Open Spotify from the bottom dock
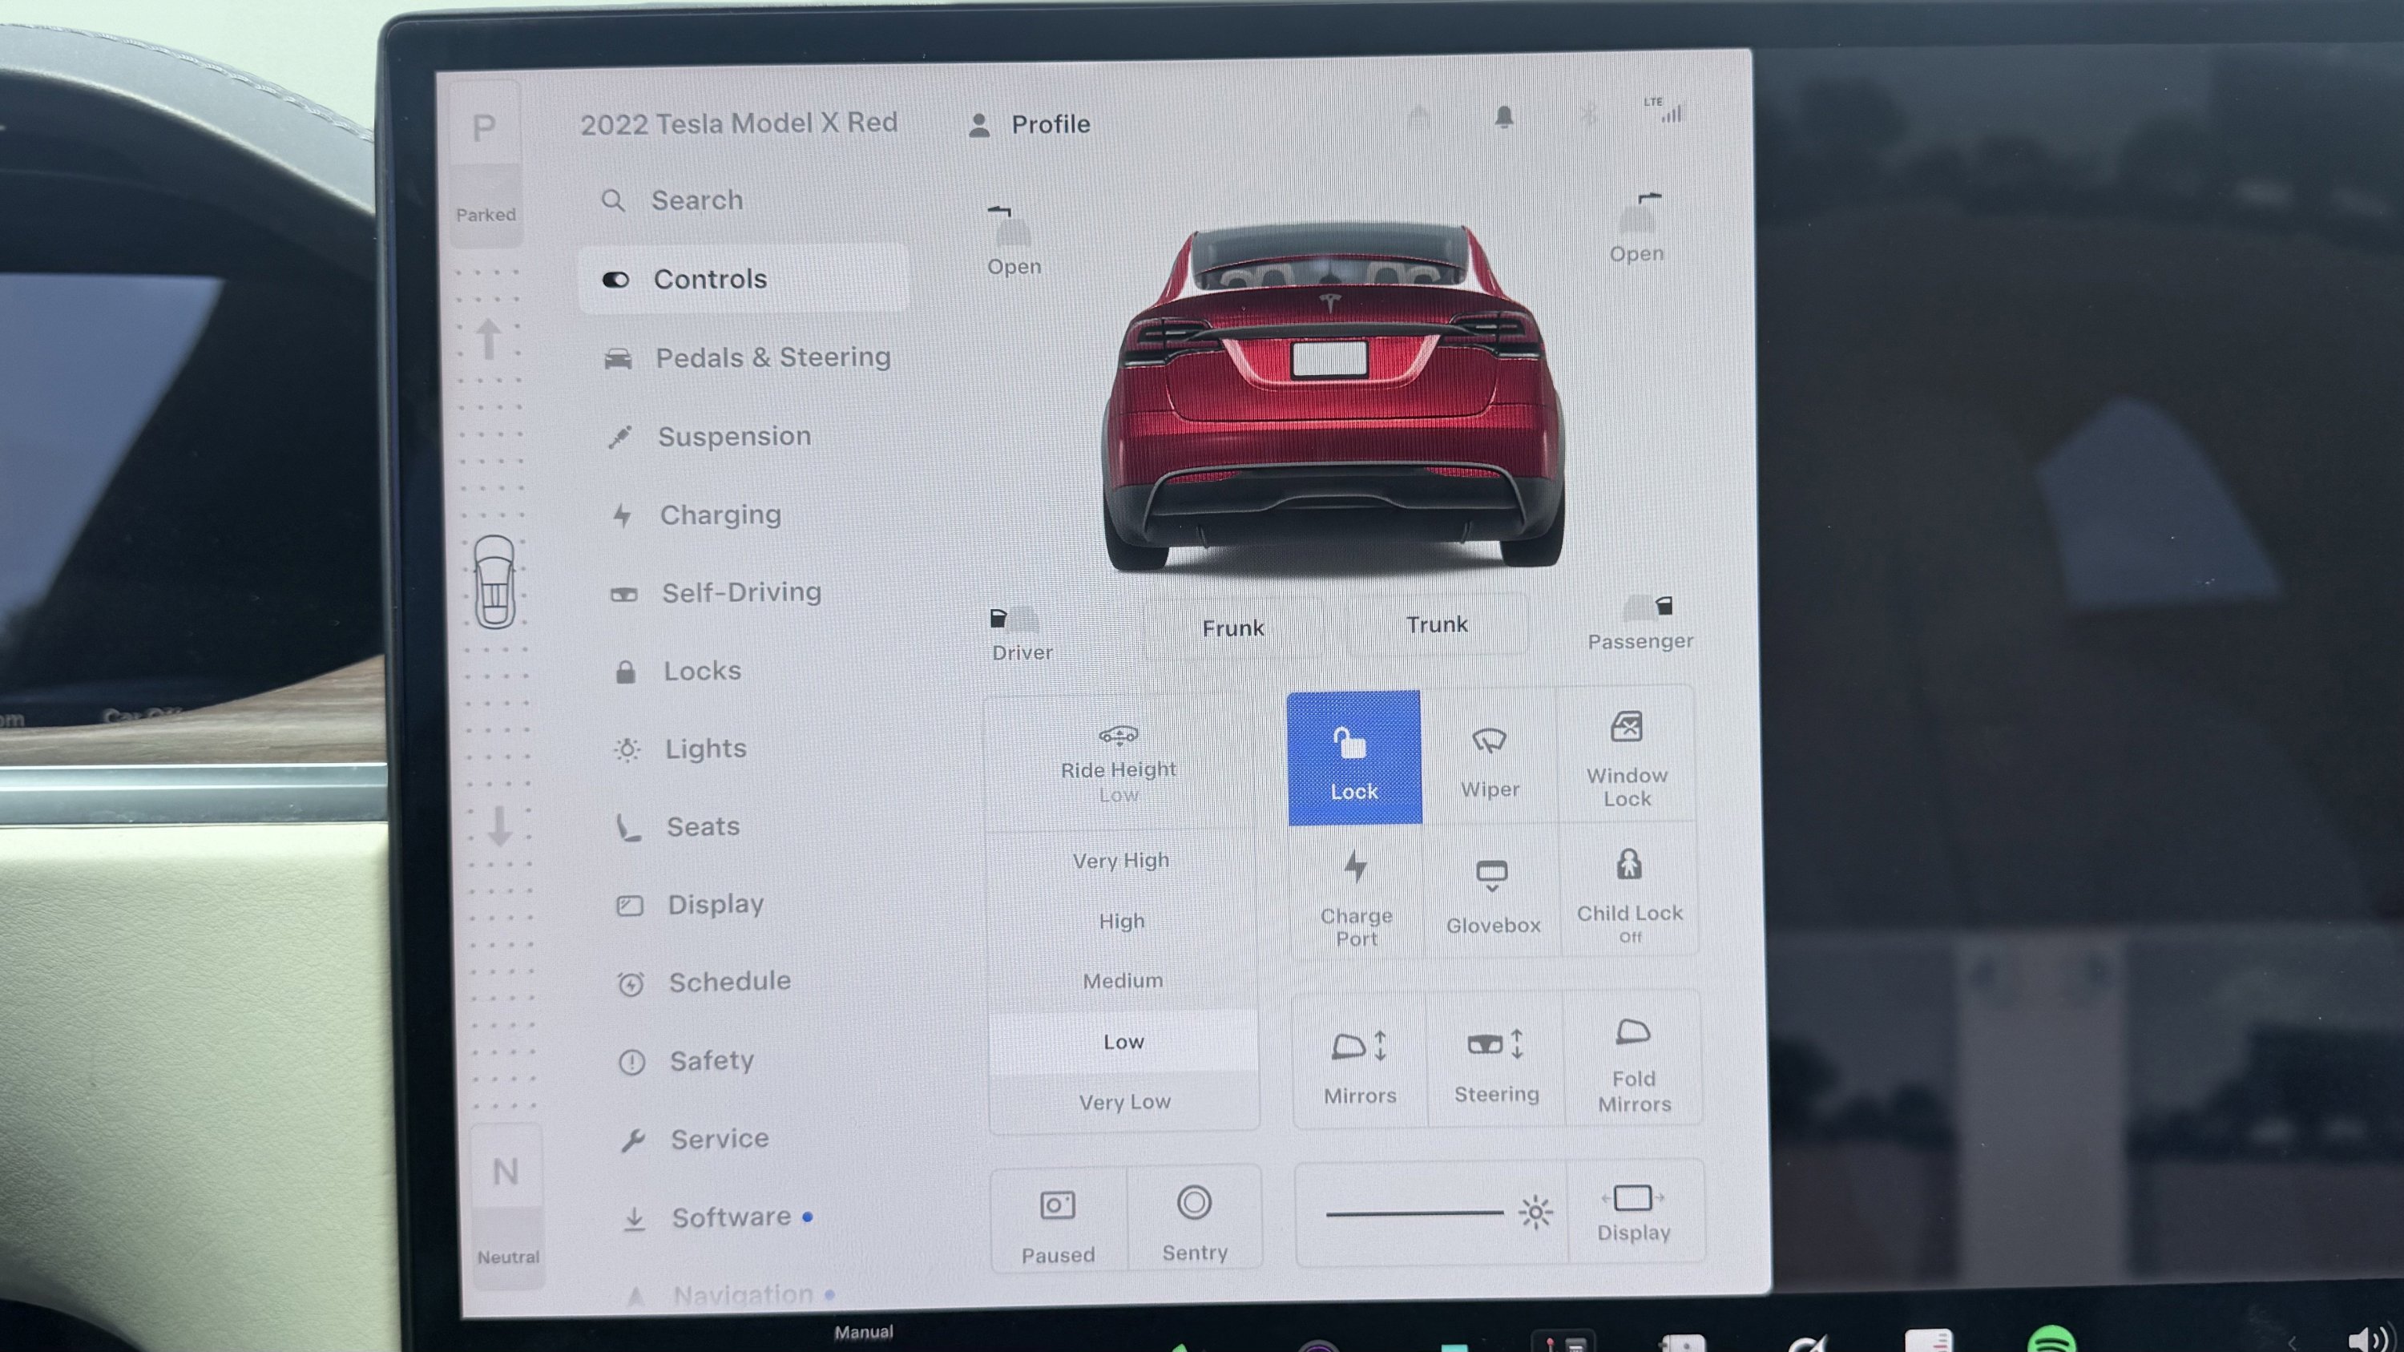 (2051, 1340)
